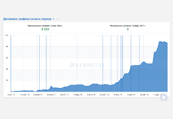Select the maximum value 8 923
Image resolution: width=173 pixels, height=119 pixels.
click(45, 29)
